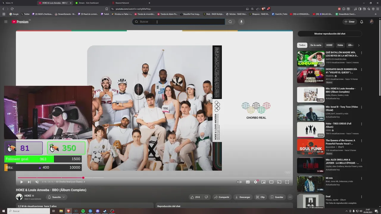Select the Todos filter chip
381x214 pixels.
302,45
